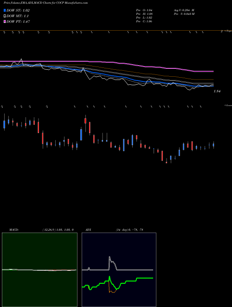Image resolution: width=232 pixels, height=307 pixels.
Task: Click the white DOW MT legend swatch
Action: tap(5, 16)
